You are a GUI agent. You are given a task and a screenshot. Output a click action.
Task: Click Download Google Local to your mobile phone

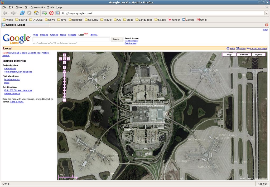26,54
